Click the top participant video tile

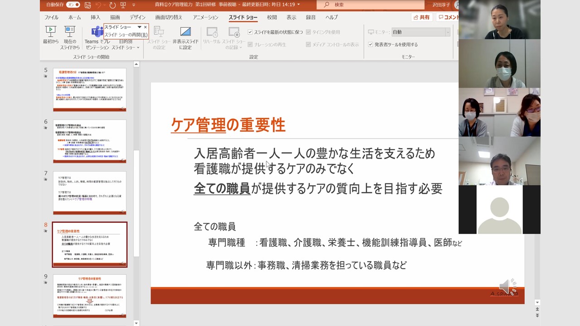click(x=499, y=19)
